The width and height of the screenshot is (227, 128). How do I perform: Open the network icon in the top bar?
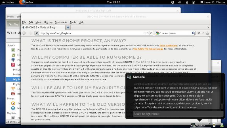187,2
